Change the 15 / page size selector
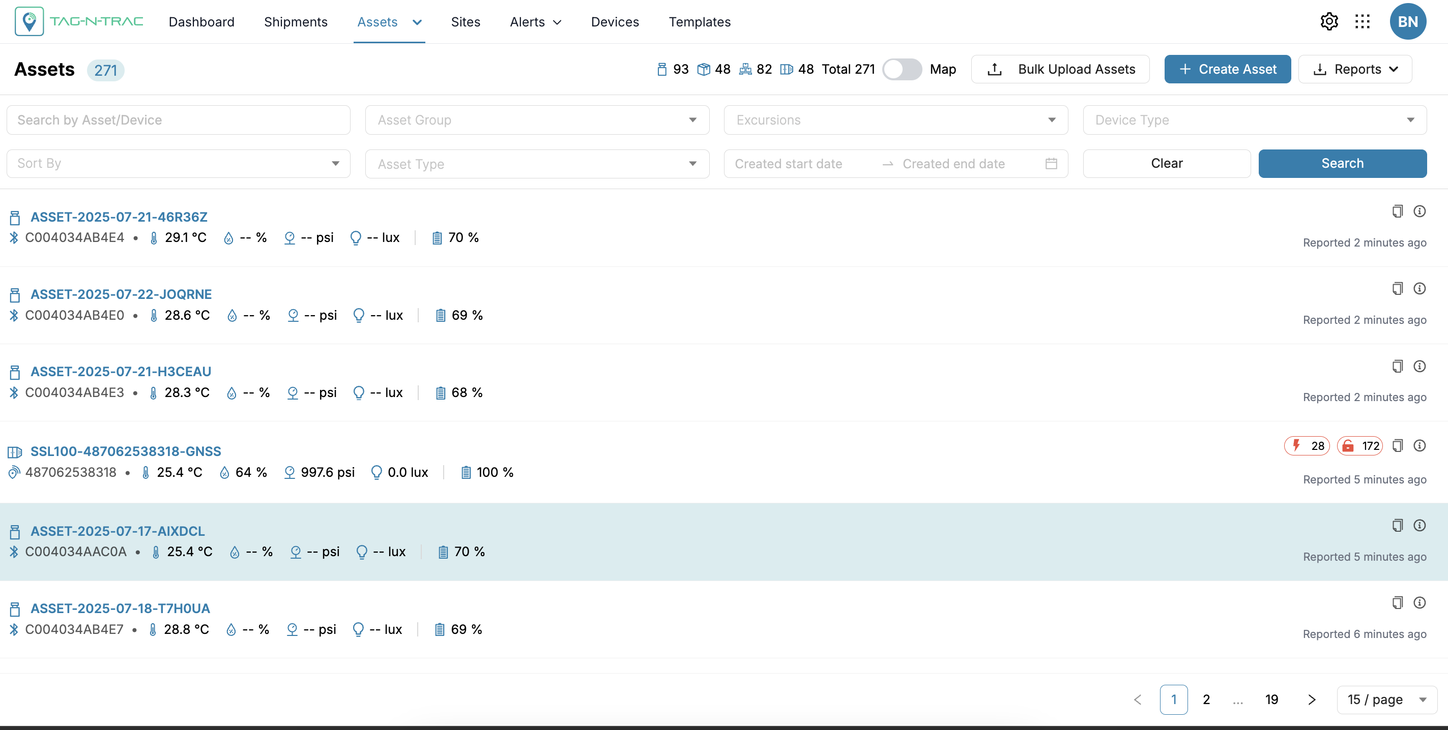This screenshot has height=730, width=1448. click(1386, 699)
